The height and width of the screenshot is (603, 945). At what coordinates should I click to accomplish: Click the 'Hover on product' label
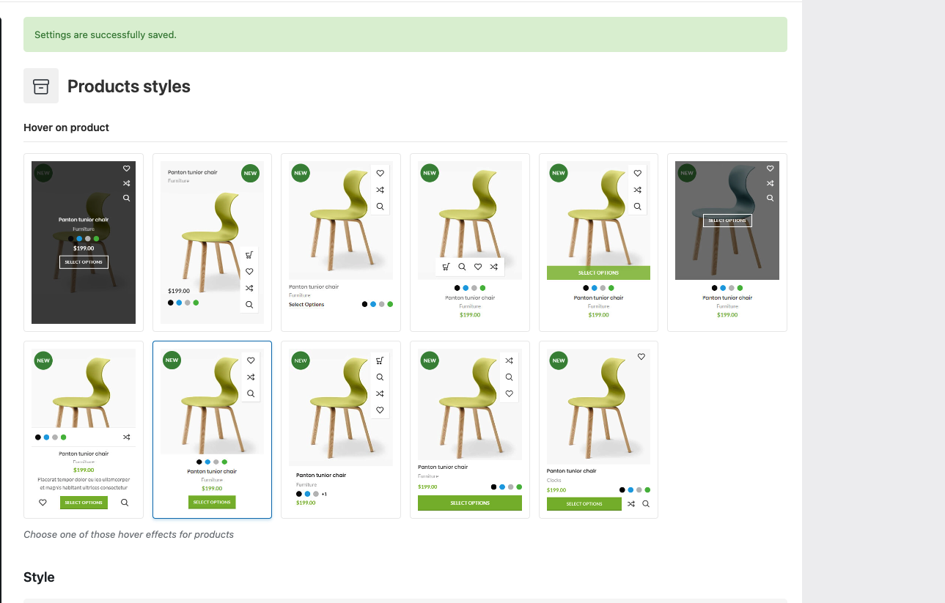[66, 127]
